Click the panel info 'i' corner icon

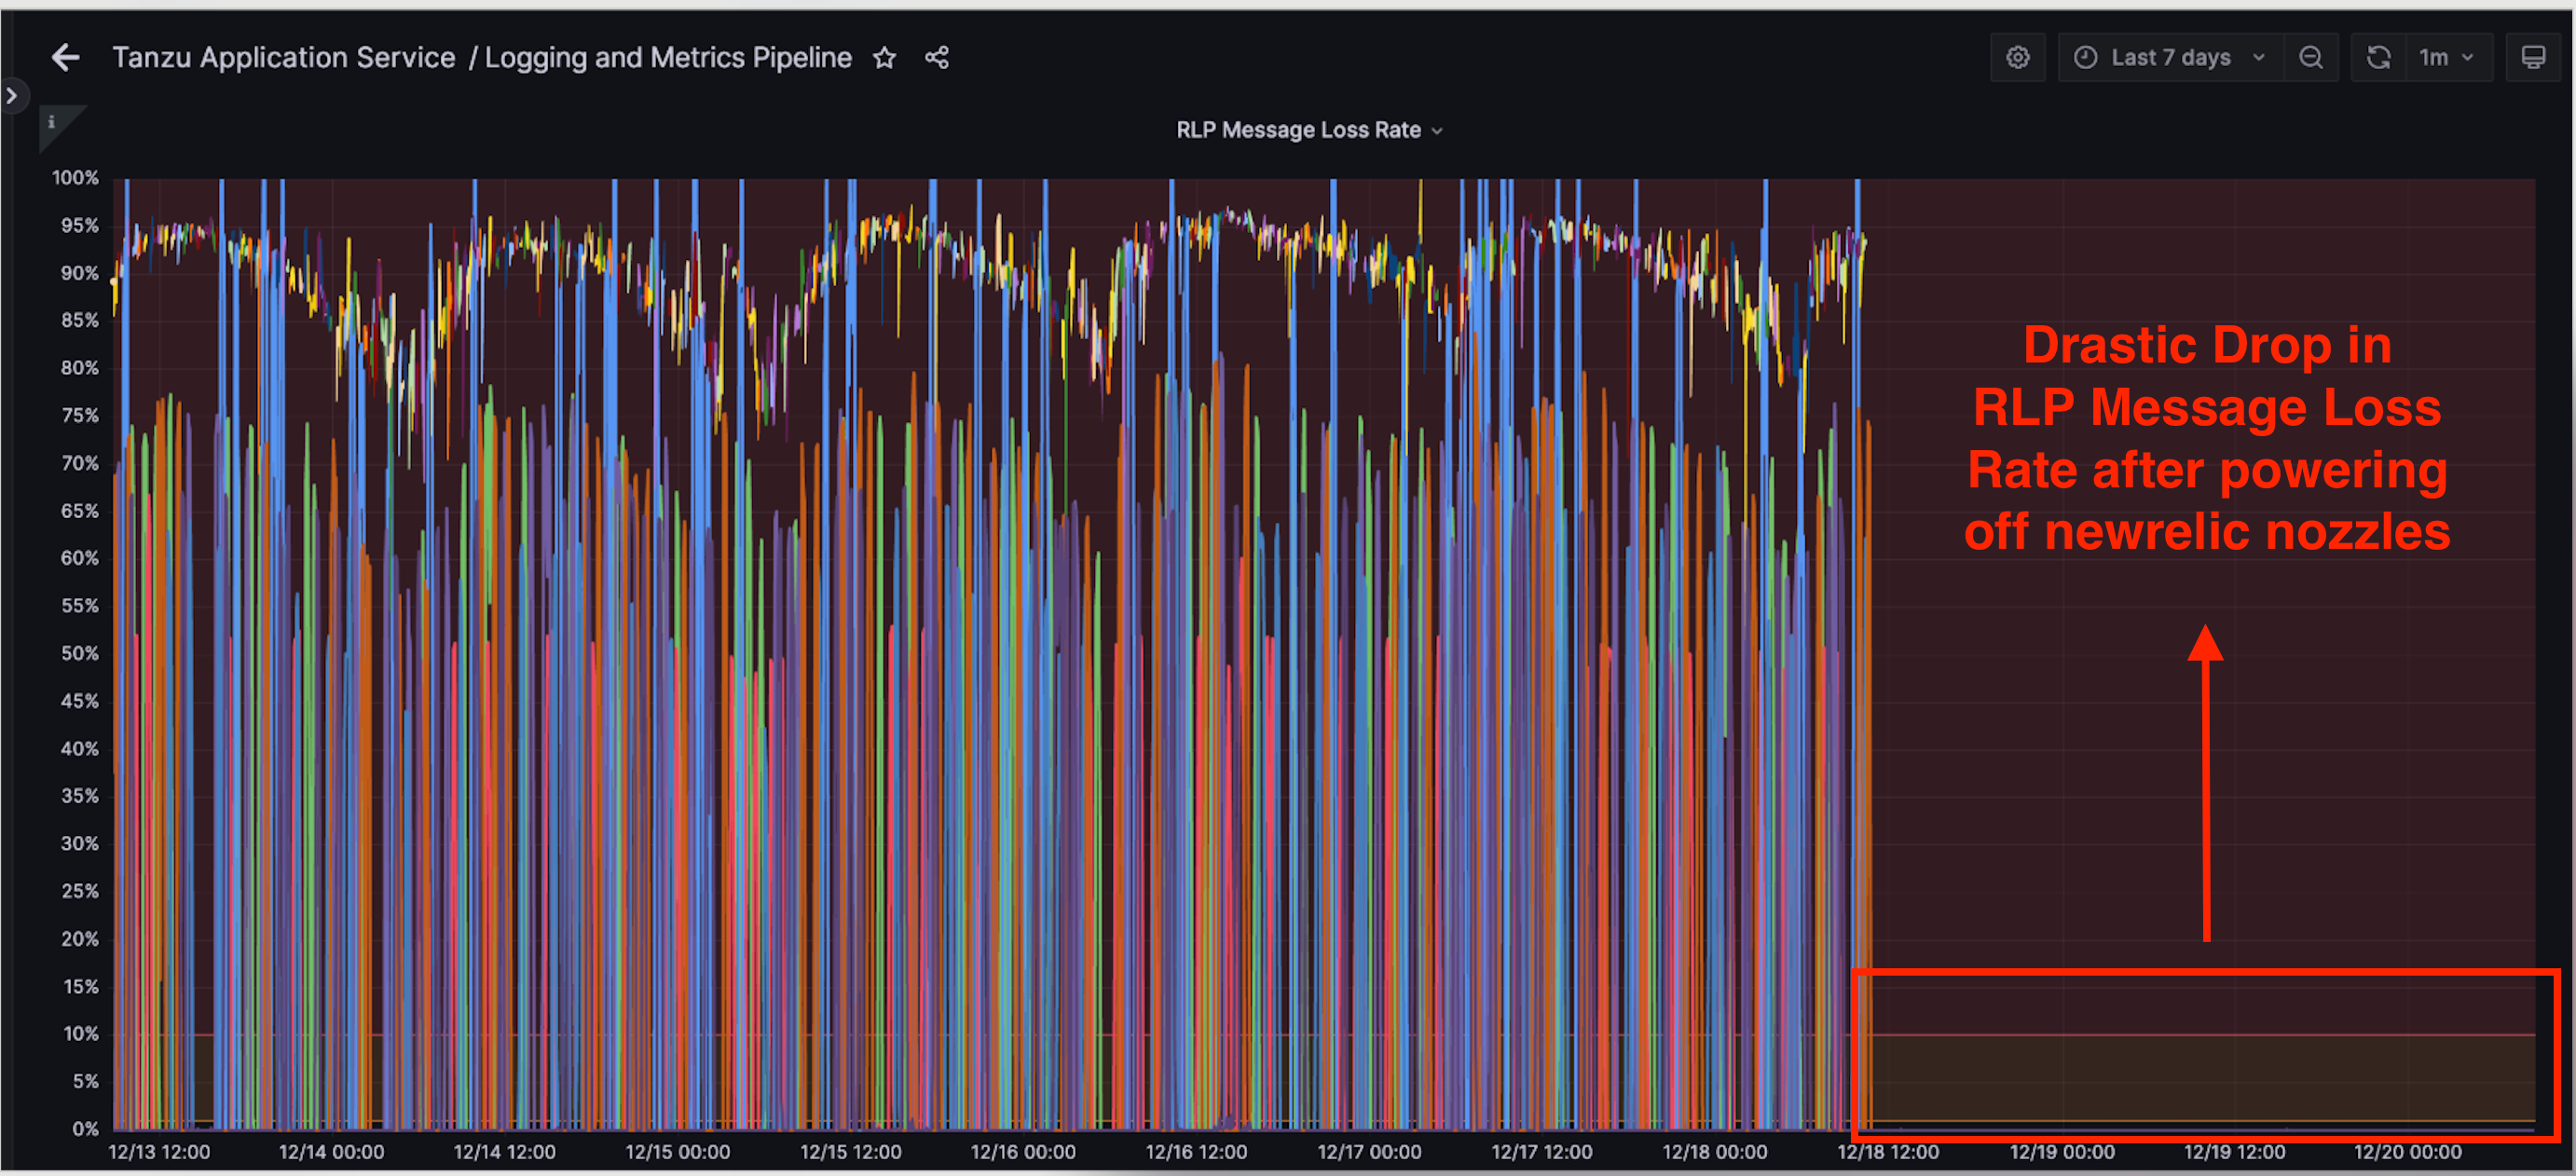pyautogui.click(x=51, y=122)
